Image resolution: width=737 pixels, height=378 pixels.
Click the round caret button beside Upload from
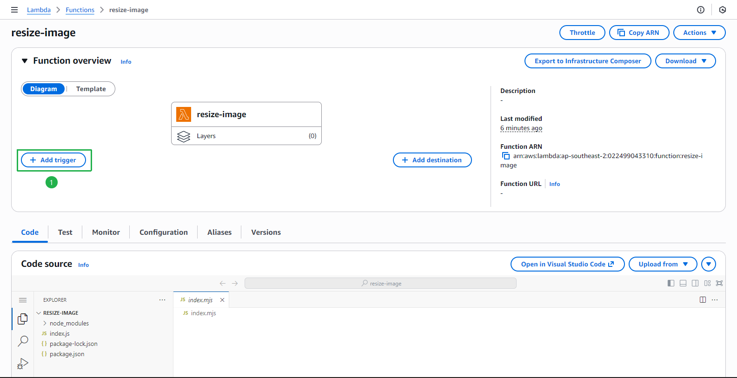(709, 264)
